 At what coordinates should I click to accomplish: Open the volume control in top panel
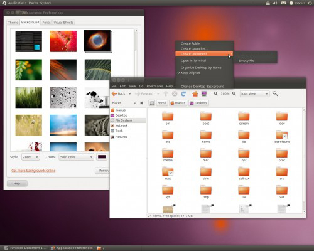coord(275,3)
